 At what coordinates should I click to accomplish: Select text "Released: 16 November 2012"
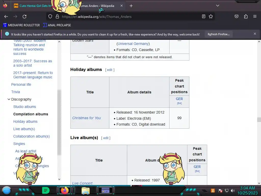[x=140, y=112]
